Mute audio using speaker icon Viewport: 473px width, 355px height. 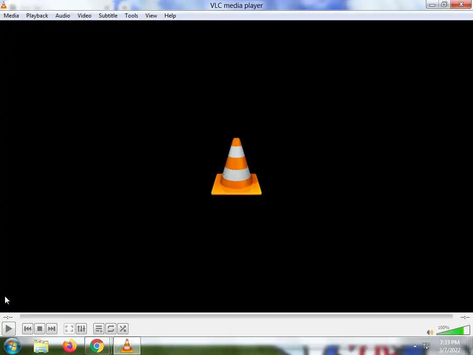(430, 332)
